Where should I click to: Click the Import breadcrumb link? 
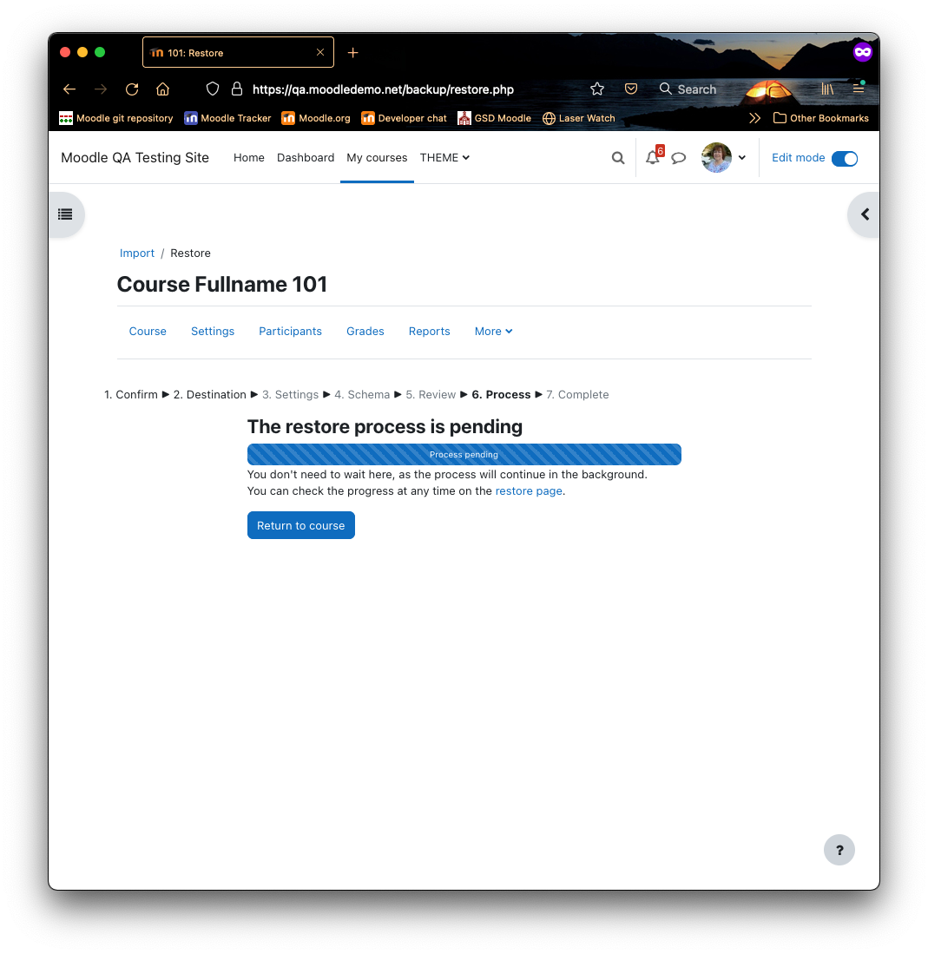click(137, 253)
